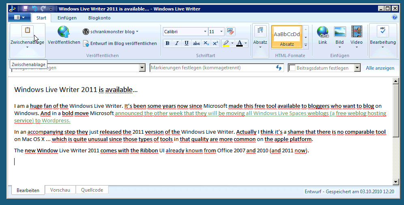Open the highlight color dropdown arrow
404x205 pixels.
[x=233, y=43]
